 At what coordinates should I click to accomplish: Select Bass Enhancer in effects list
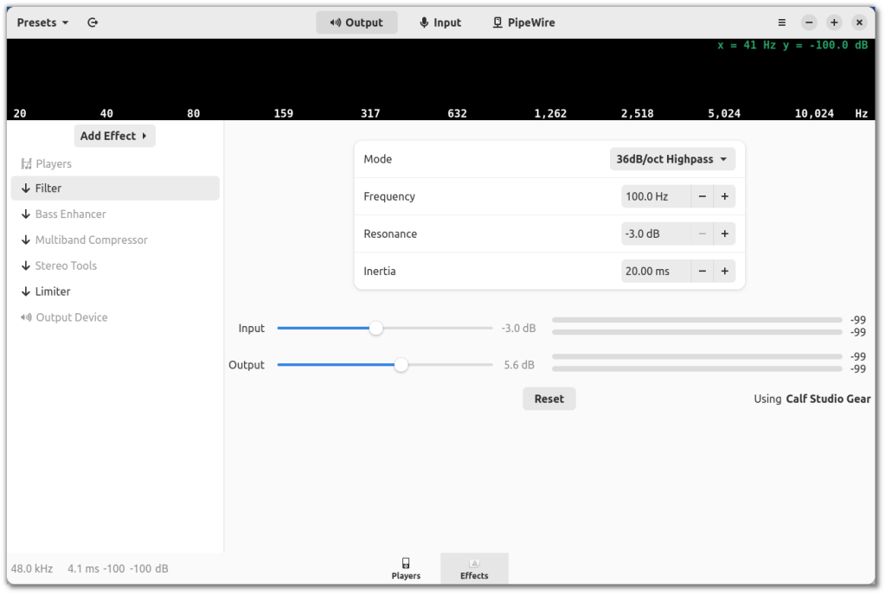pos(70,214)
